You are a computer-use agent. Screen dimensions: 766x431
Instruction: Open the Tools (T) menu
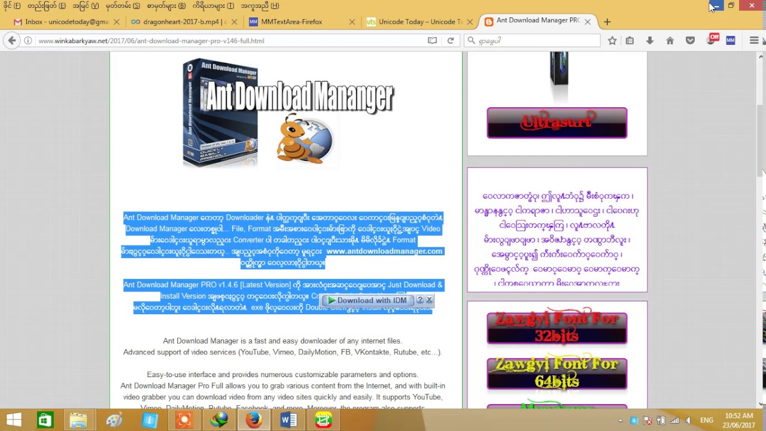tap(214, 6)
